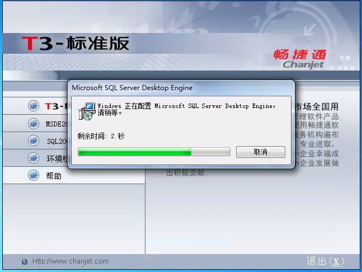
Task: Click the gear icon beside T3 option
Action: tap(34, 106)
